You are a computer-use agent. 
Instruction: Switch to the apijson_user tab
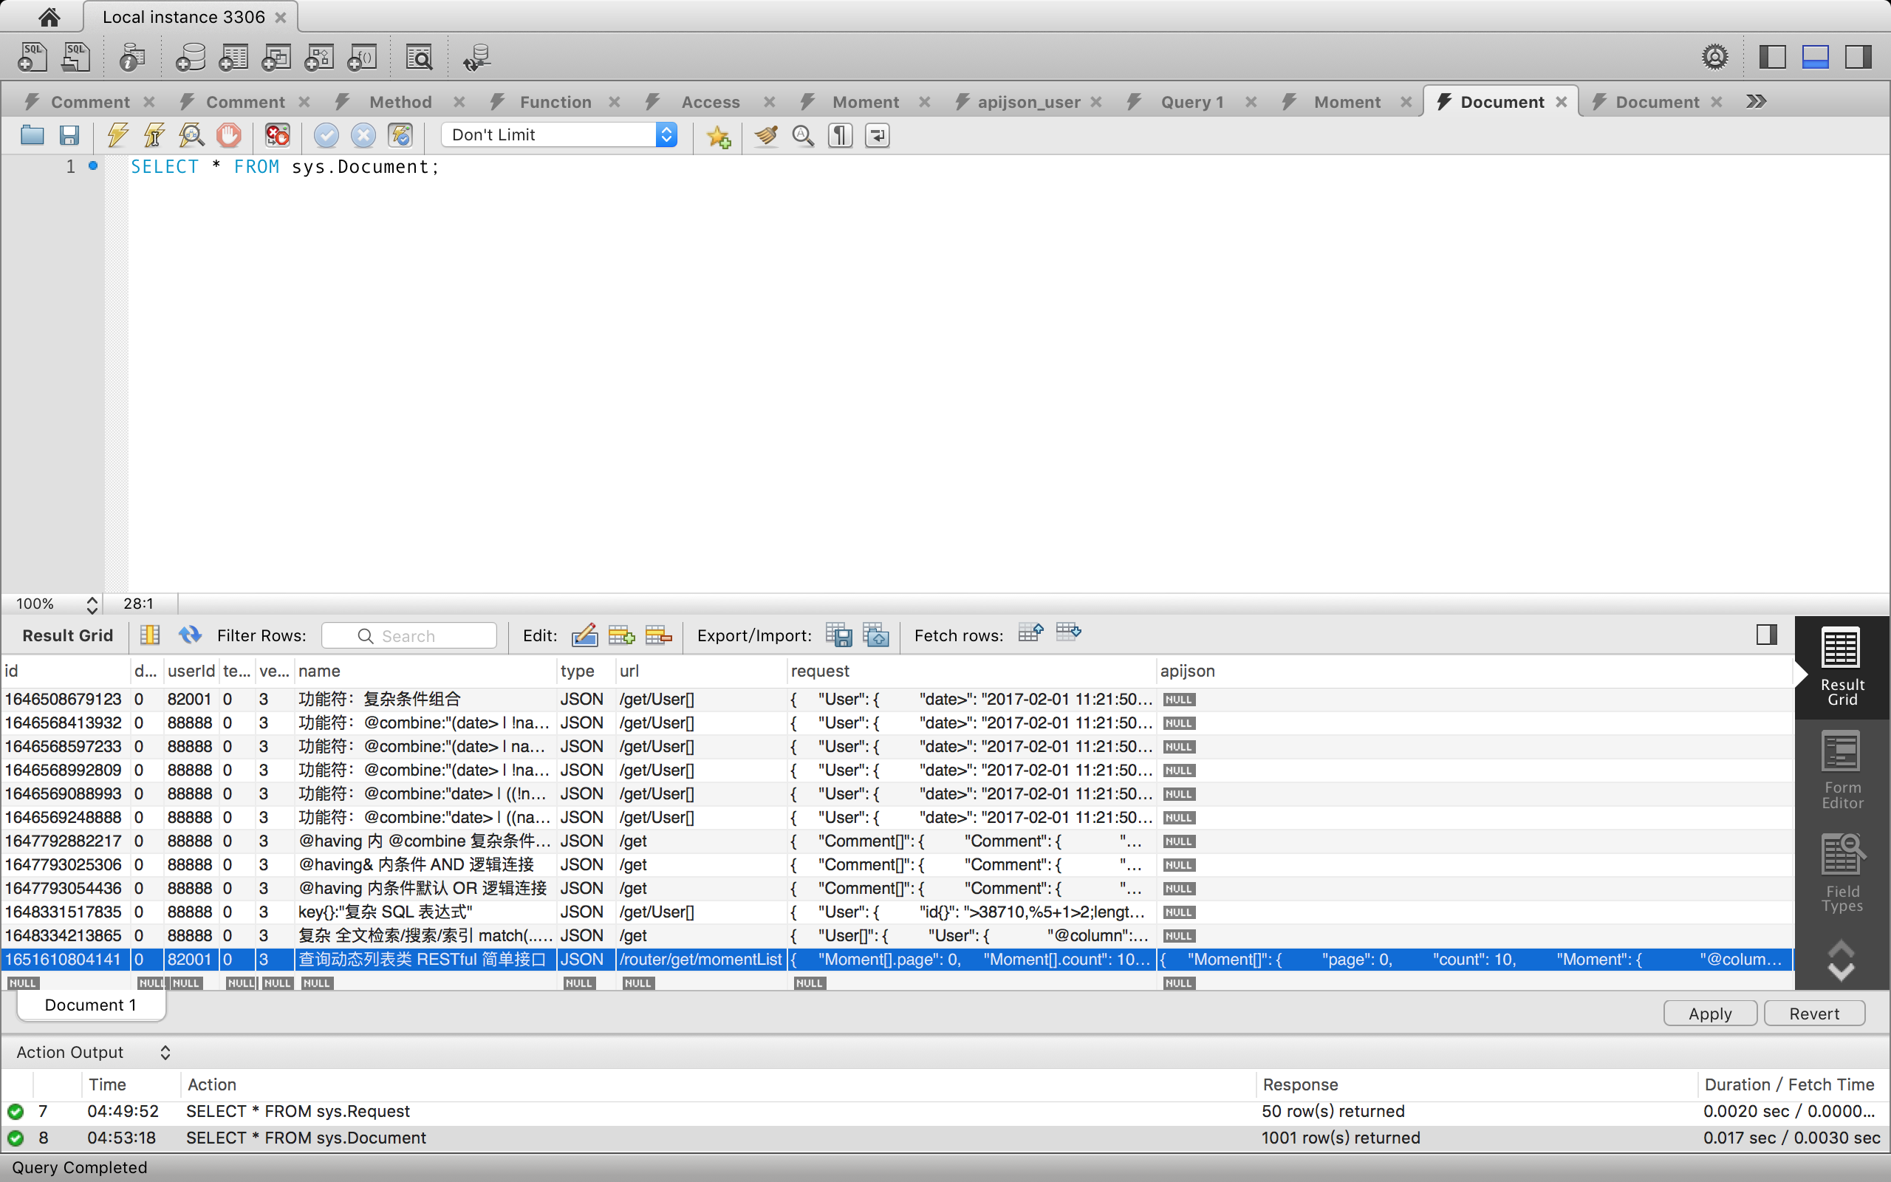1028,102
